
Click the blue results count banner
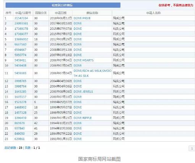(x=63, y=5)
